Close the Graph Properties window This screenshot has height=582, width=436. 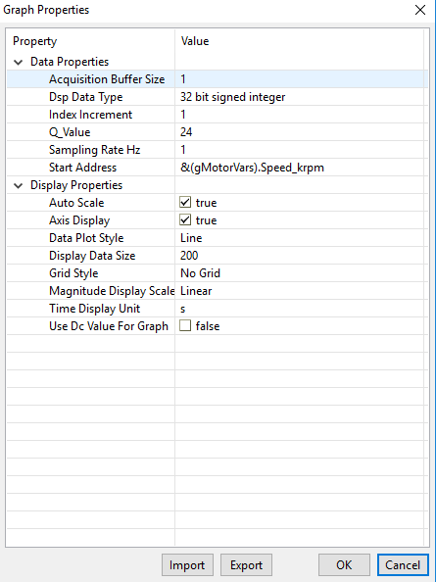420,10
